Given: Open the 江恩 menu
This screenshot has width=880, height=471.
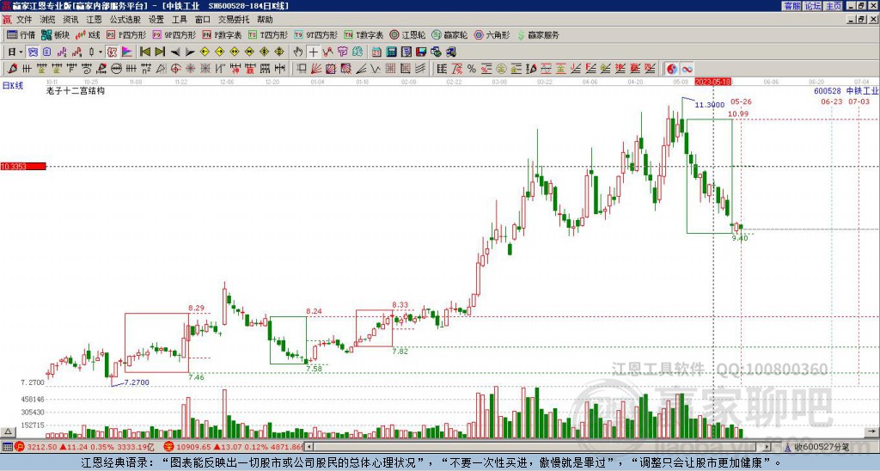Looking at the screenshot, I should pyautogui.click(x=94, y=20).
